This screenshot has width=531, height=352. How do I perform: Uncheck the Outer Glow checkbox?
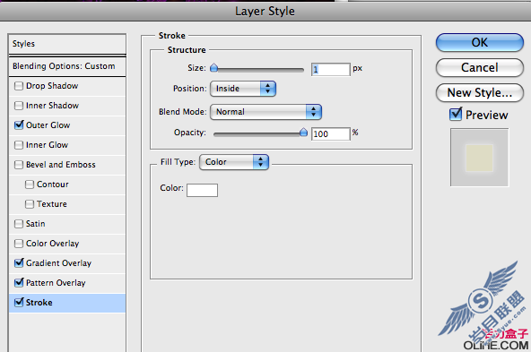coord(19,125)
